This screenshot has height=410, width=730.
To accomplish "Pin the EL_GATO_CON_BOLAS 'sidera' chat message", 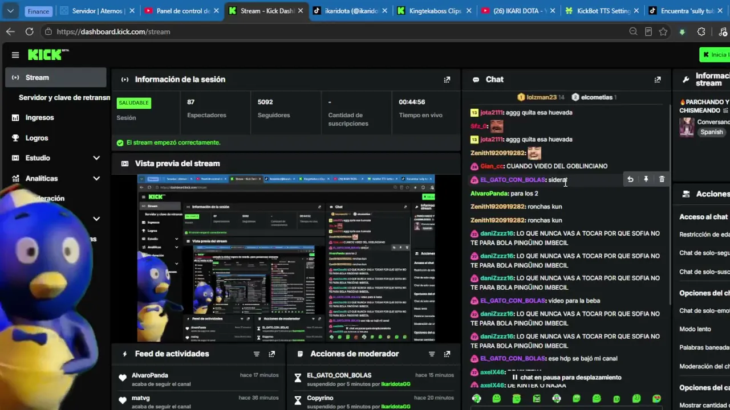I will (x=646, y=179).
